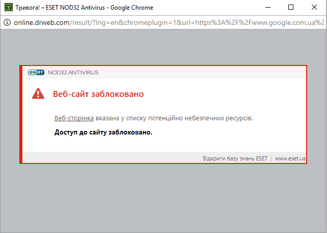Click the ESET logo in alert header
The width and height of the screenshot is (327, 233).
click(x=36, y=73)
